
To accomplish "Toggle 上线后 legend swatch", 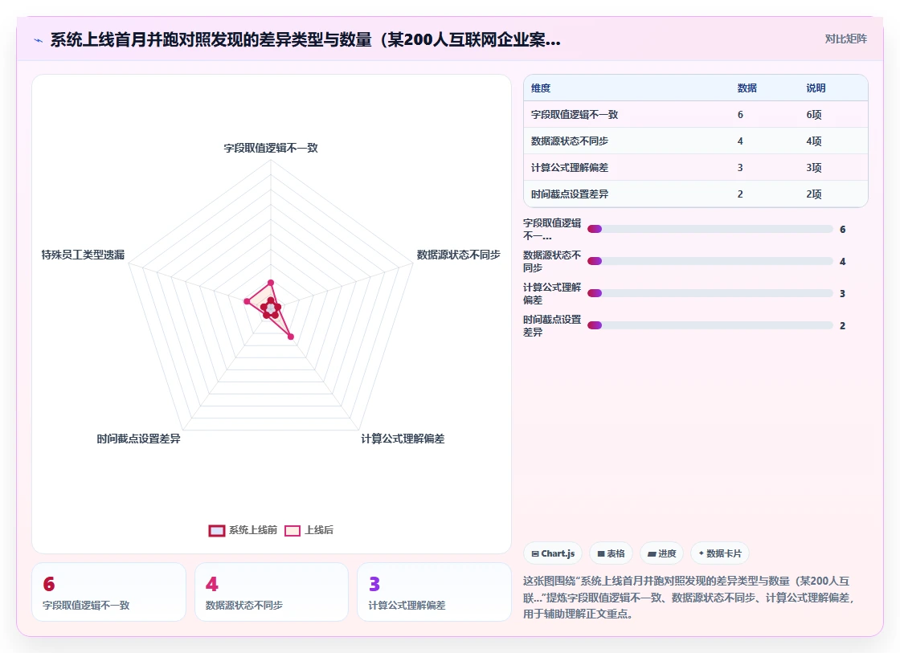I will pyautogui.click(x=292, y=531).
